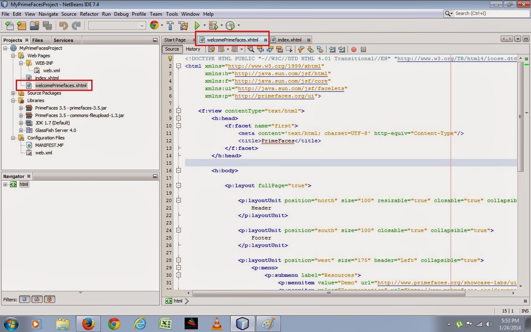
Task: Click the Clean and Build broom icon
Action: coord(183,26)
